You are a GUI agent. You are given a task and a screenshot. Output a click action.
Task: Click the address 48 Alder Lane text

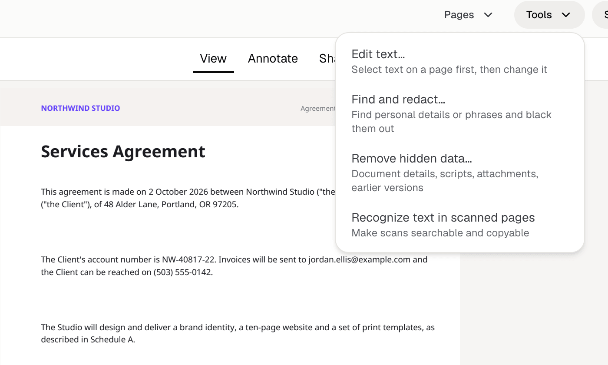tap(131, 204)
